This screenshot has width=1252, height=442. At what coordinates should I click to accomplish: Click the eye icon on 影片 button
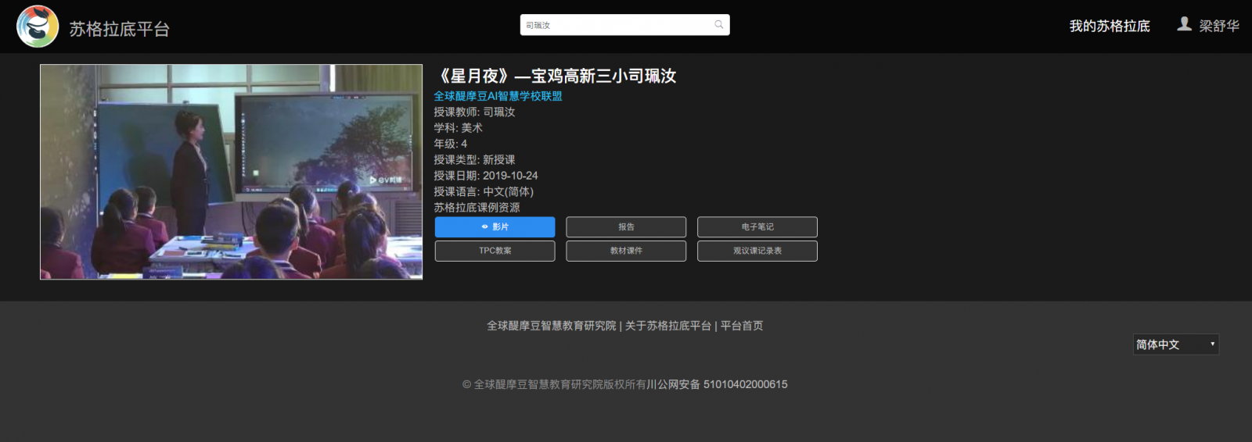[485, 227]
